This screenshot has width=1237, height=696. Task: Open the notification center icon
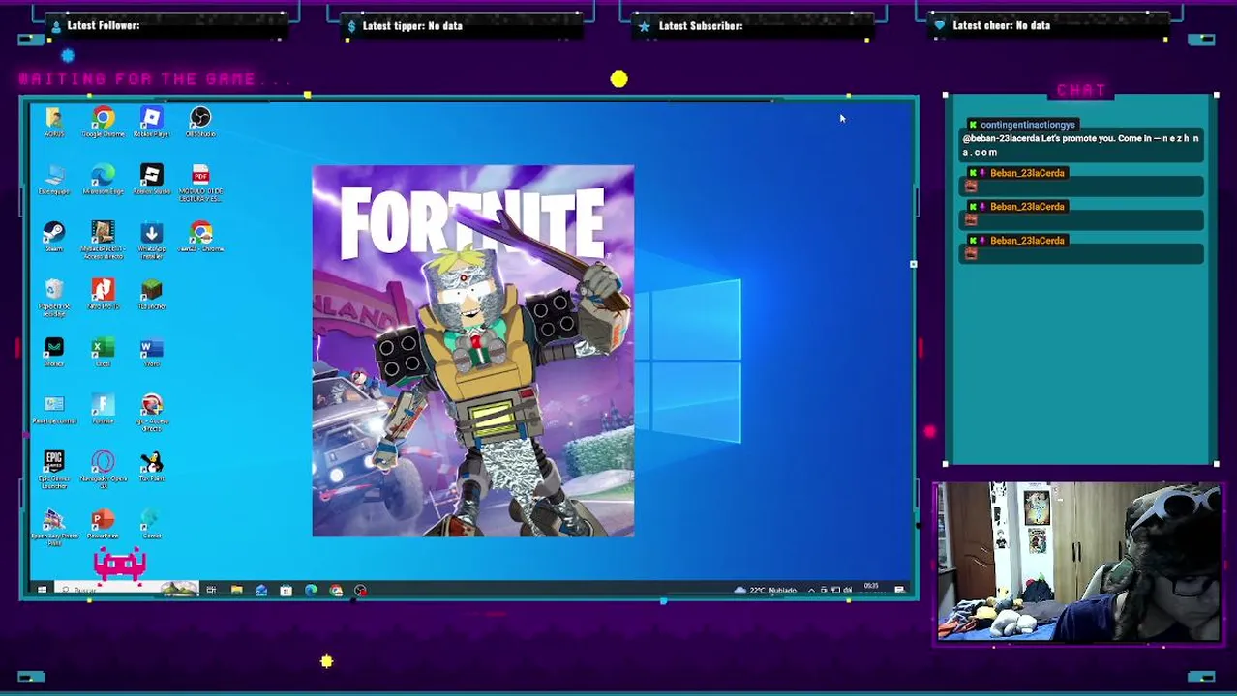click(x=899, y=590)
